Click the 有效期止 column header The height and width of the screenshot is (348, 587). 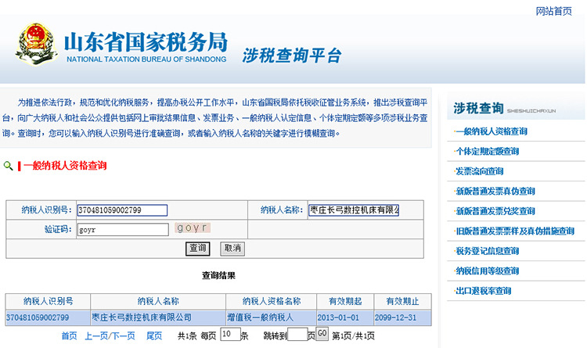tap(402, 301)
